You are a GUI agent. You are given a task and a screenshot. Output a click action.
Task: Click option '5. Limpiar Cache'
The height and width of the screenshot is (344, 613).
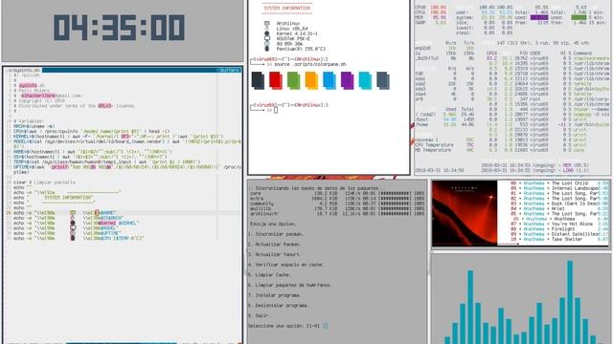(269, 274)
